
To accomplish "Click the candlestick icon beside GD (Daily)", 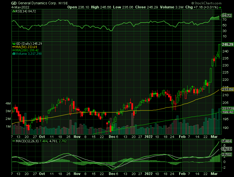I will 14,44.
